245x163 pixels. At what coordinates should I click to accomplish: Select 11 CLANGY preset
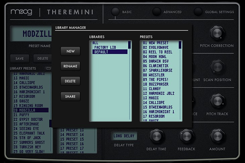point(160,89)
